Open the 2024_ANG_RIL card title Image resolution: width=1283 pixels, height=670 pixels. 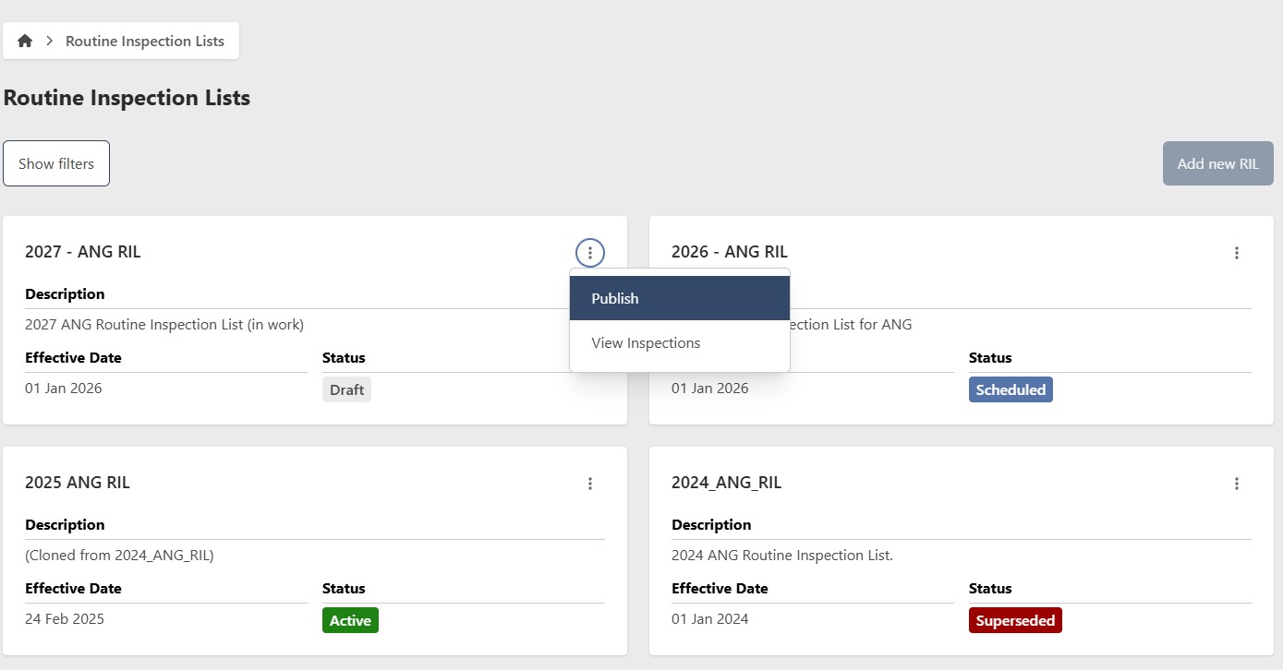pyautogui.click(x=727, y=483)
